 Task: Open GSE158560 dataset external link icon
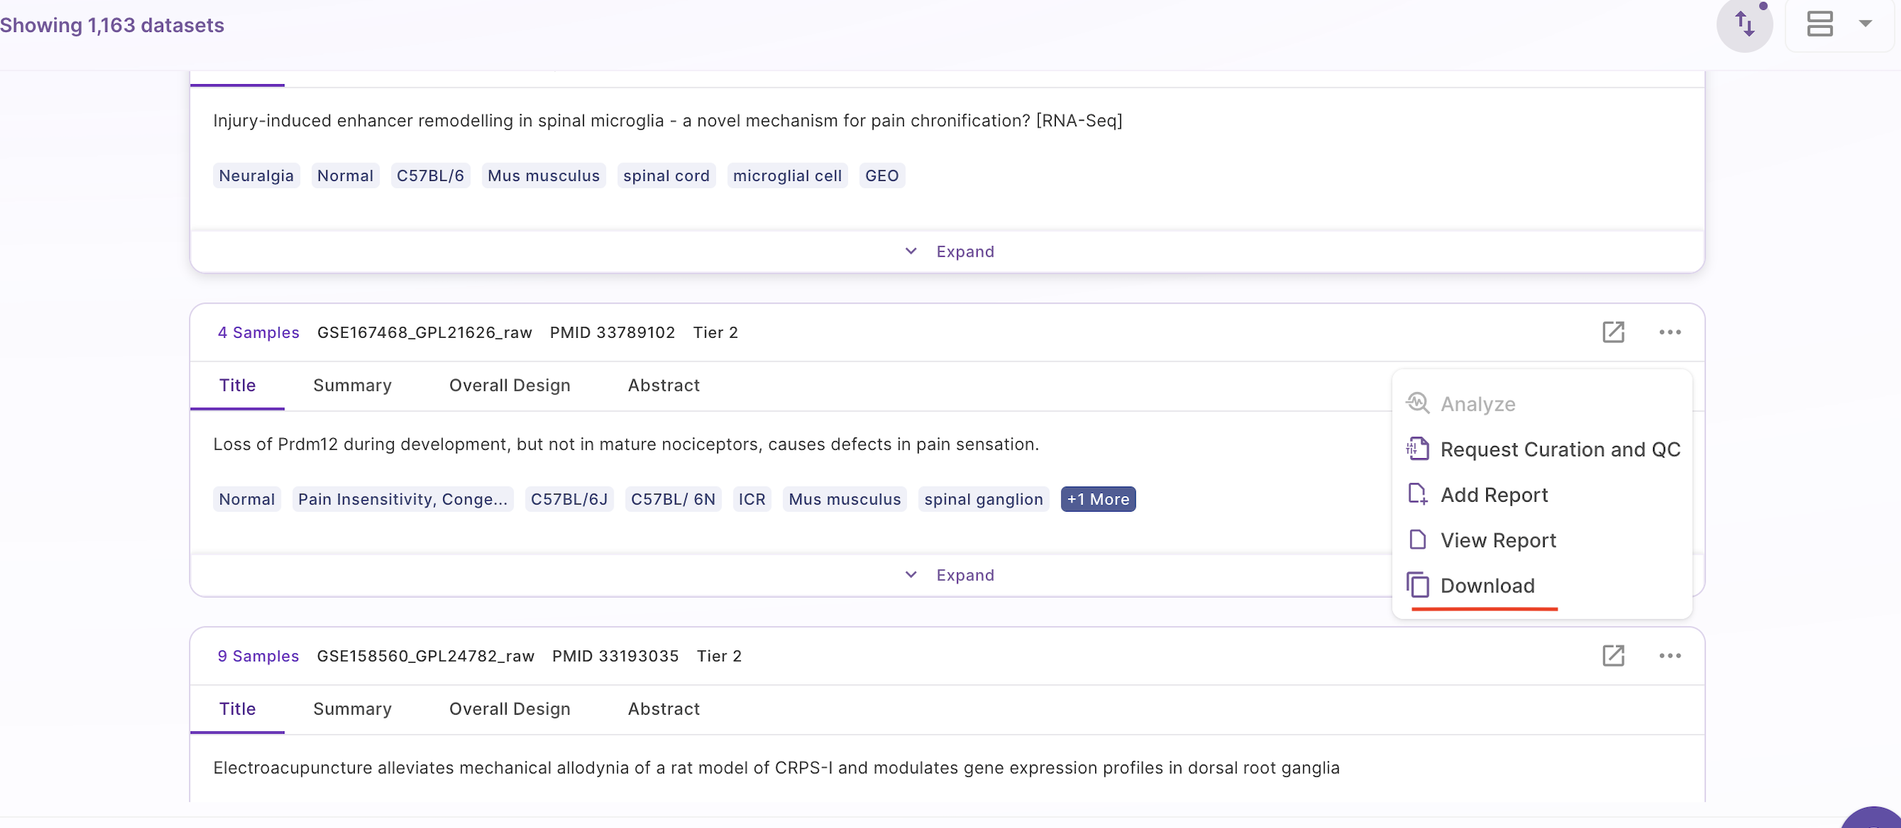[x=1613, y=656]
